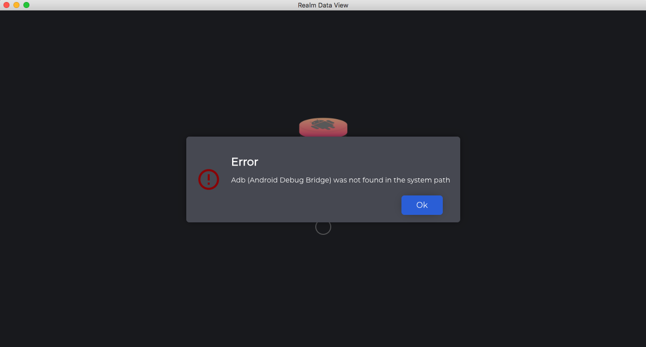Click the Realm Data View window title
This screenshot has height=347, width=646.
coord(323,5)
